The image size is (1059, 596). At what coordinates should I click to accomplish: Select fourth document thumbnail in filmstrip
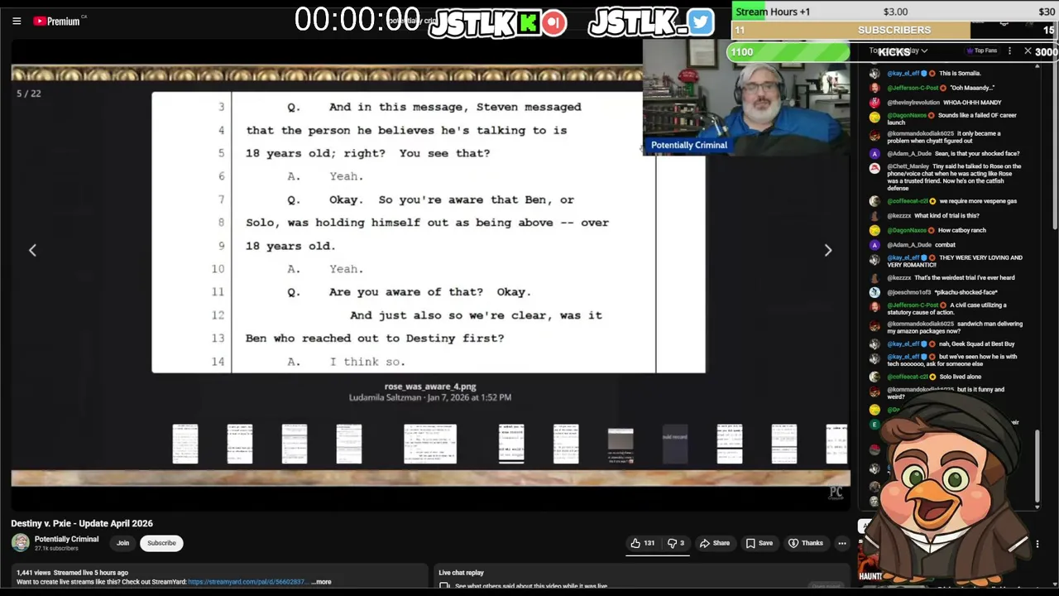click(x=349, y=444)
